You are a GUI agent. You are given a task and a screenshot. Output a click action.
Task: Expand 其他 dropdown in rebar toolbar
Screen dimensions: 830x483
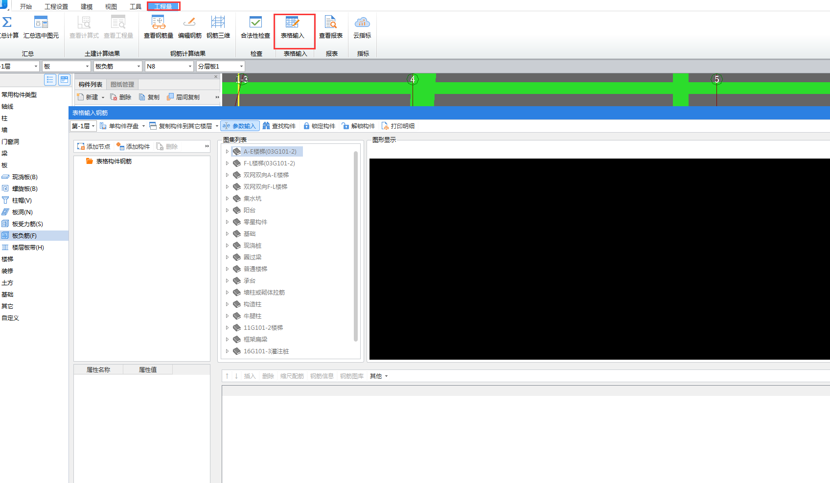click(x=379, y=376)
